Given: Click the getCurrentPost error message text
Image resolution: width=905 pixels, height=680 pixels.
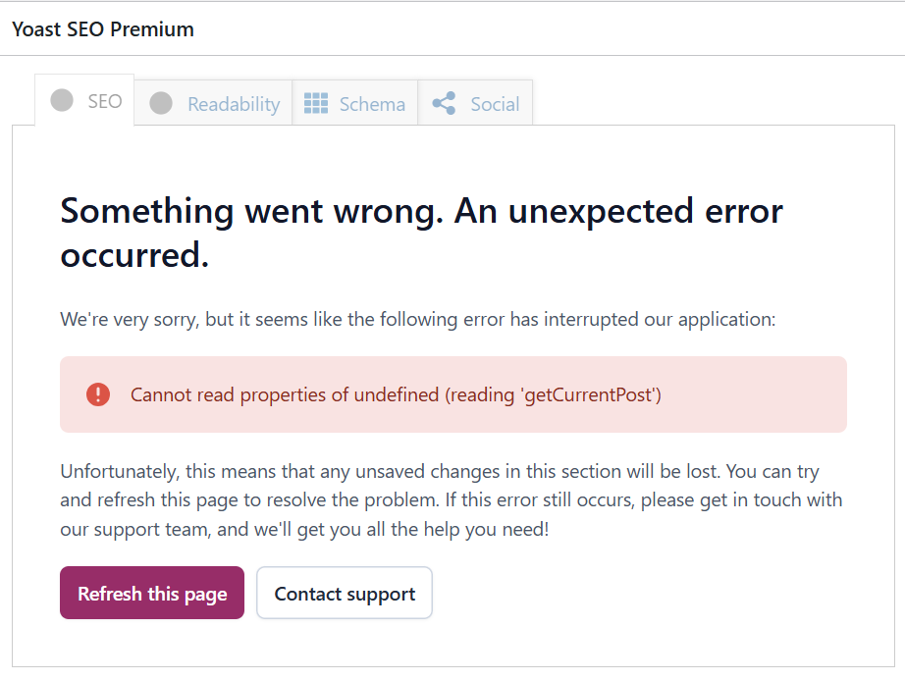Looking at the screenshot, I should tap(396, 395).
